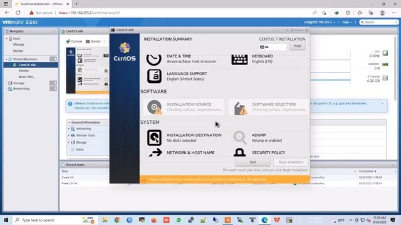
Task: Click the Quit button in installer
Action: point(253,162)
